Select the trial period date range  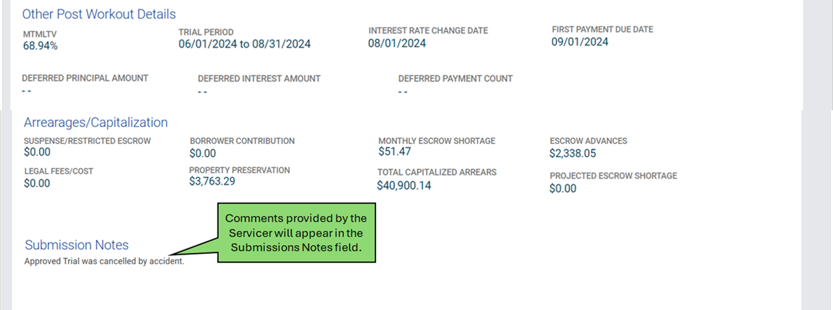(245, 44)
